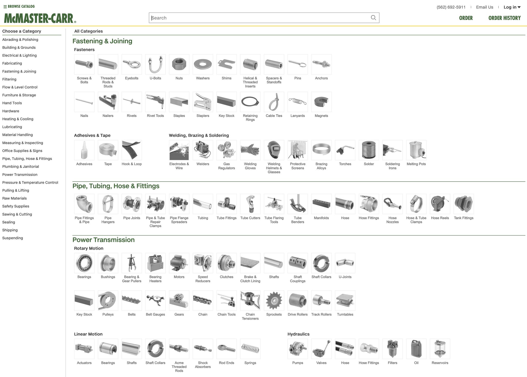Image resolution: width=527 pixels, height=377 pixels.
Task: Open the Melting Pots icon
Action: click(x=416, y=150)
